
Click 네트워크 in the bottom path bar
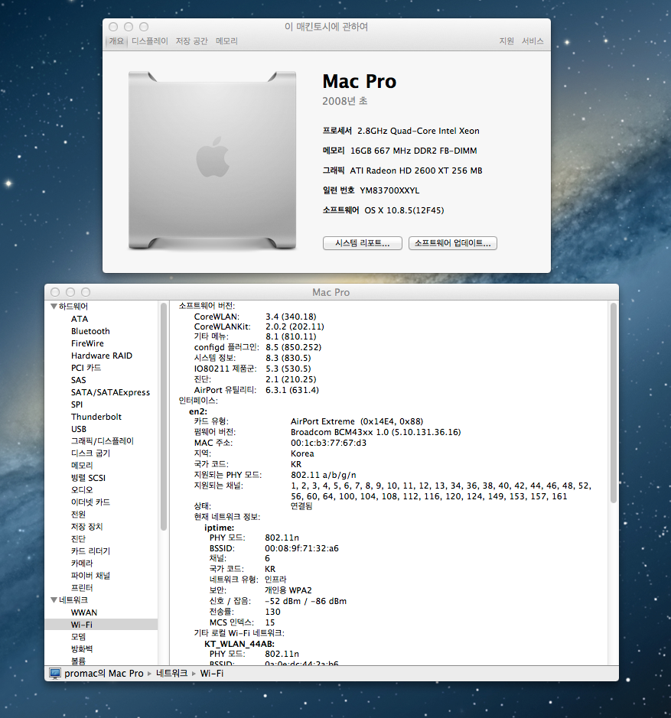[171, 674]
